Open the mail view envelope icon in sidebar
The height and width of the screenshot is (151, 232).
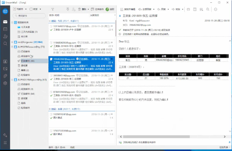[5, 22]
